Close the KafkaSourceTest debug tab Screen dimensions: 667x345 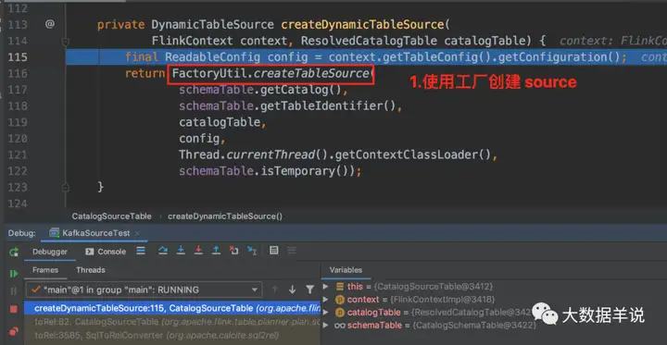pos(137,233)
